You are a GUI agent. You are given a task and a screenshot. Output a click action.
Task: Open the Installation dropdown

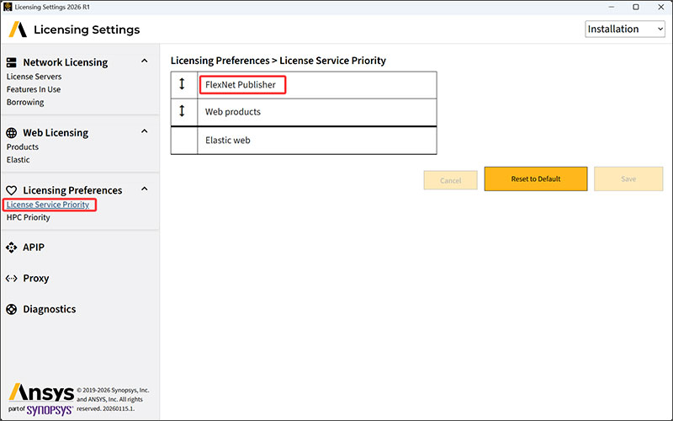point(625,29)
